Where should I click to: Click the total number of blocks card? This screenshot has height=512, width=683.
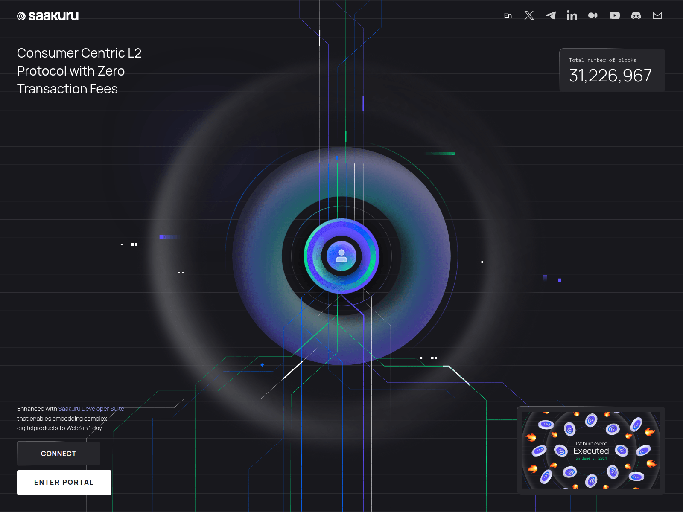pos(612,70)
